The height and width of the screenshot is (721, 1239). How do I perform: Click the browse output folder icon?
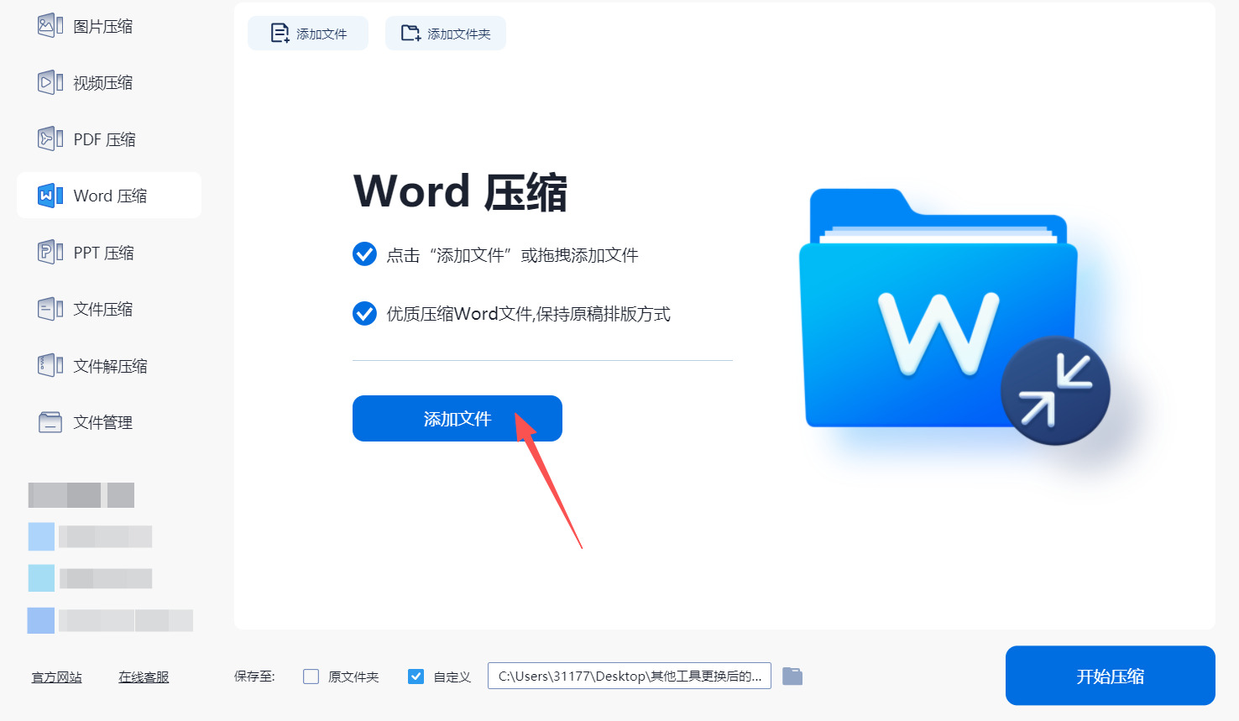(x=792, y=677)
